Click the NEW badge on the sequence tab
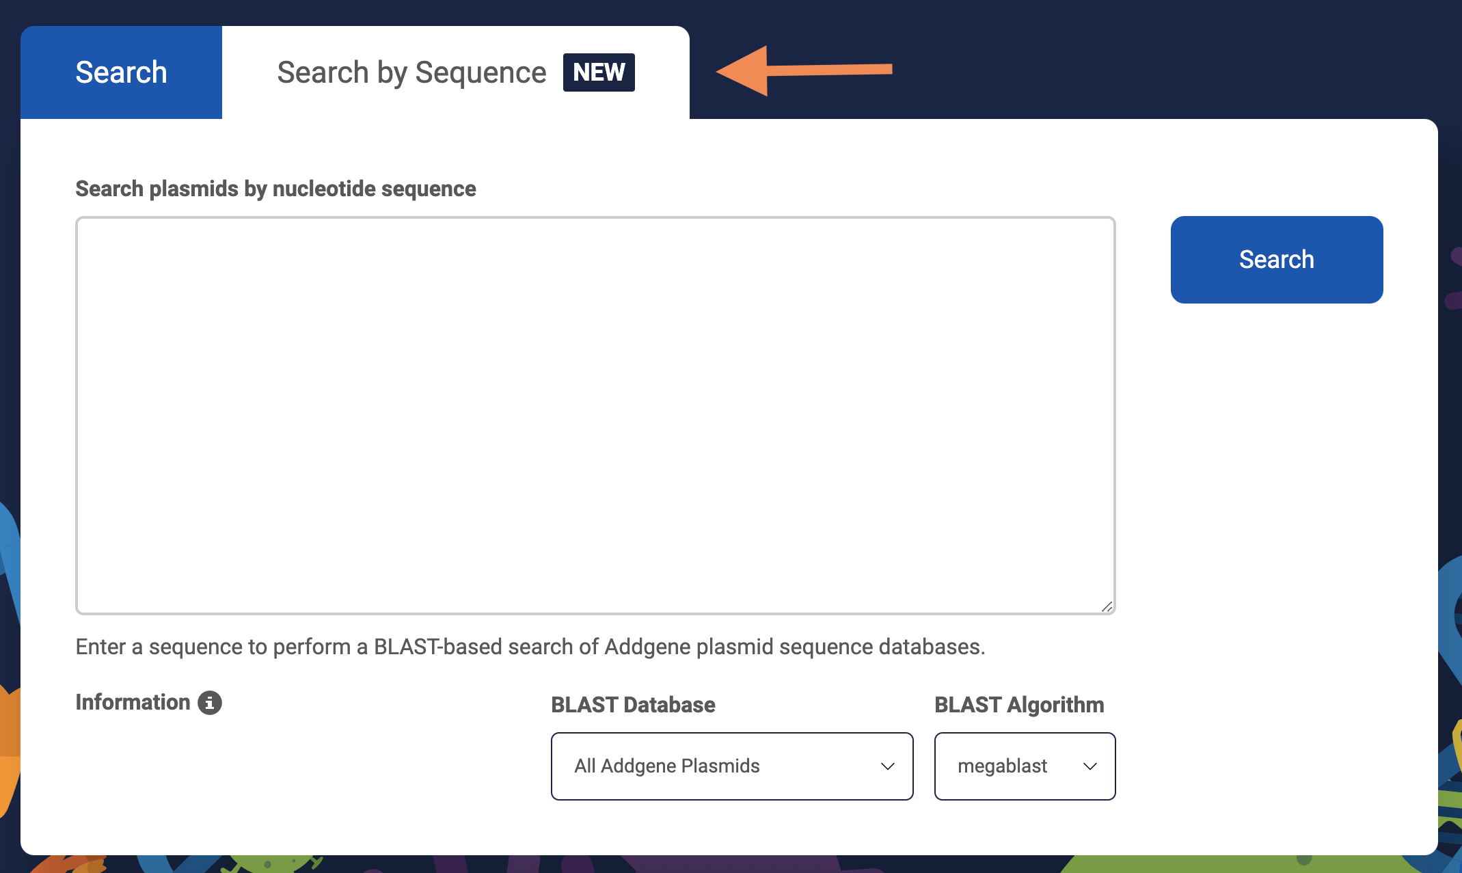The image size is (1462, 873). point(599,72)
